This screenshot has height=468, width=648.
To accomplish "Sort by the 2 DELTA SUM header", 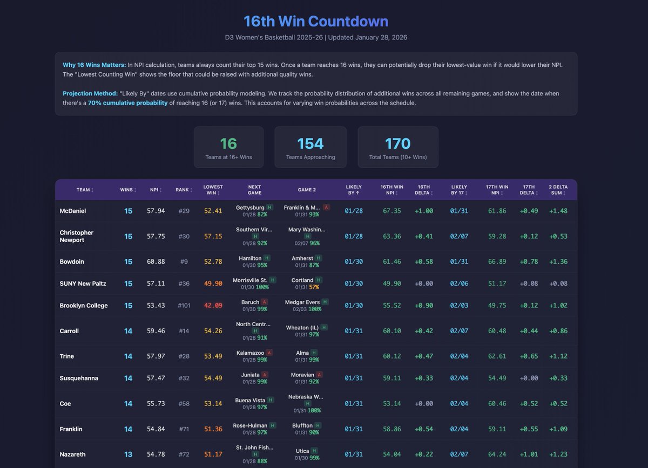I will click(558, 190).
